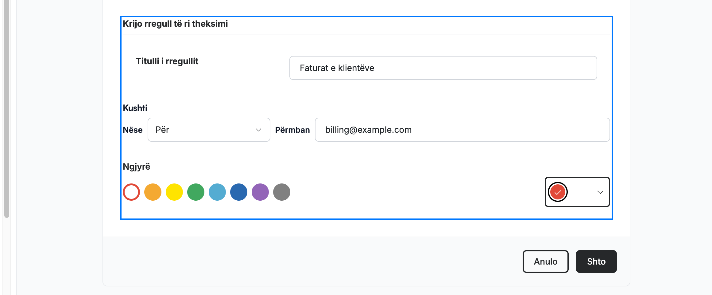This screenshot has height=295, width=712.
Task: Pick the gray color circle
Action: (x=282, y=192)
